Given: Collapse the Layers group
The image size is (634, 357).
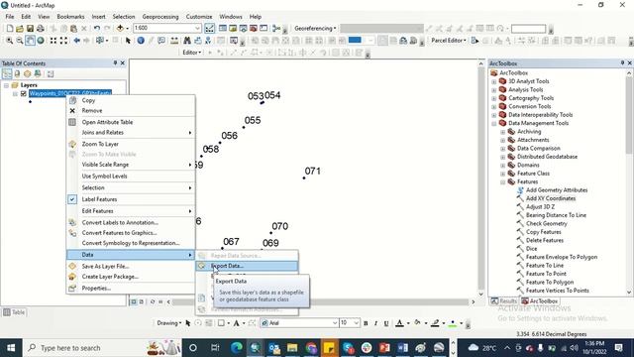Looking at the screenshot, I should click(x=6, y=85).
